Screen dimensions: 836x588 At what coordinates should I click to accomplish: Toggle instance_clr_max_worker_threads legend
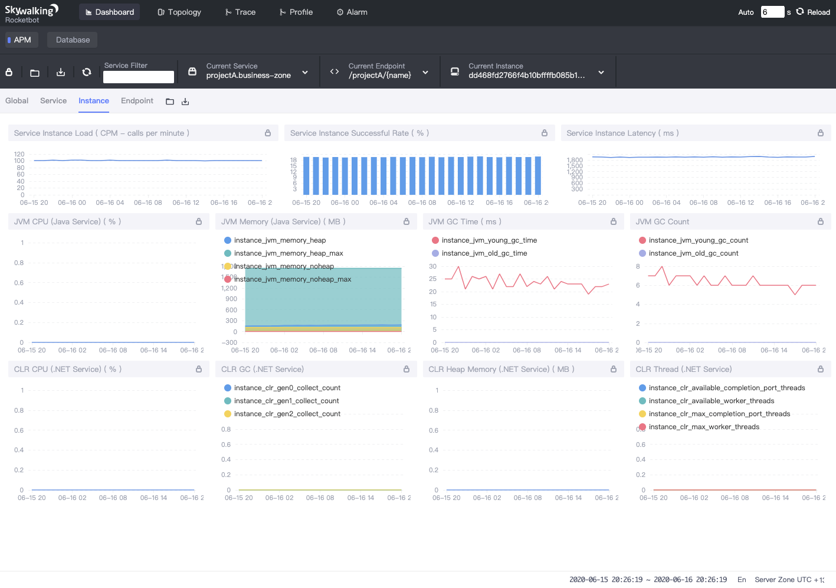click(699, 427)
